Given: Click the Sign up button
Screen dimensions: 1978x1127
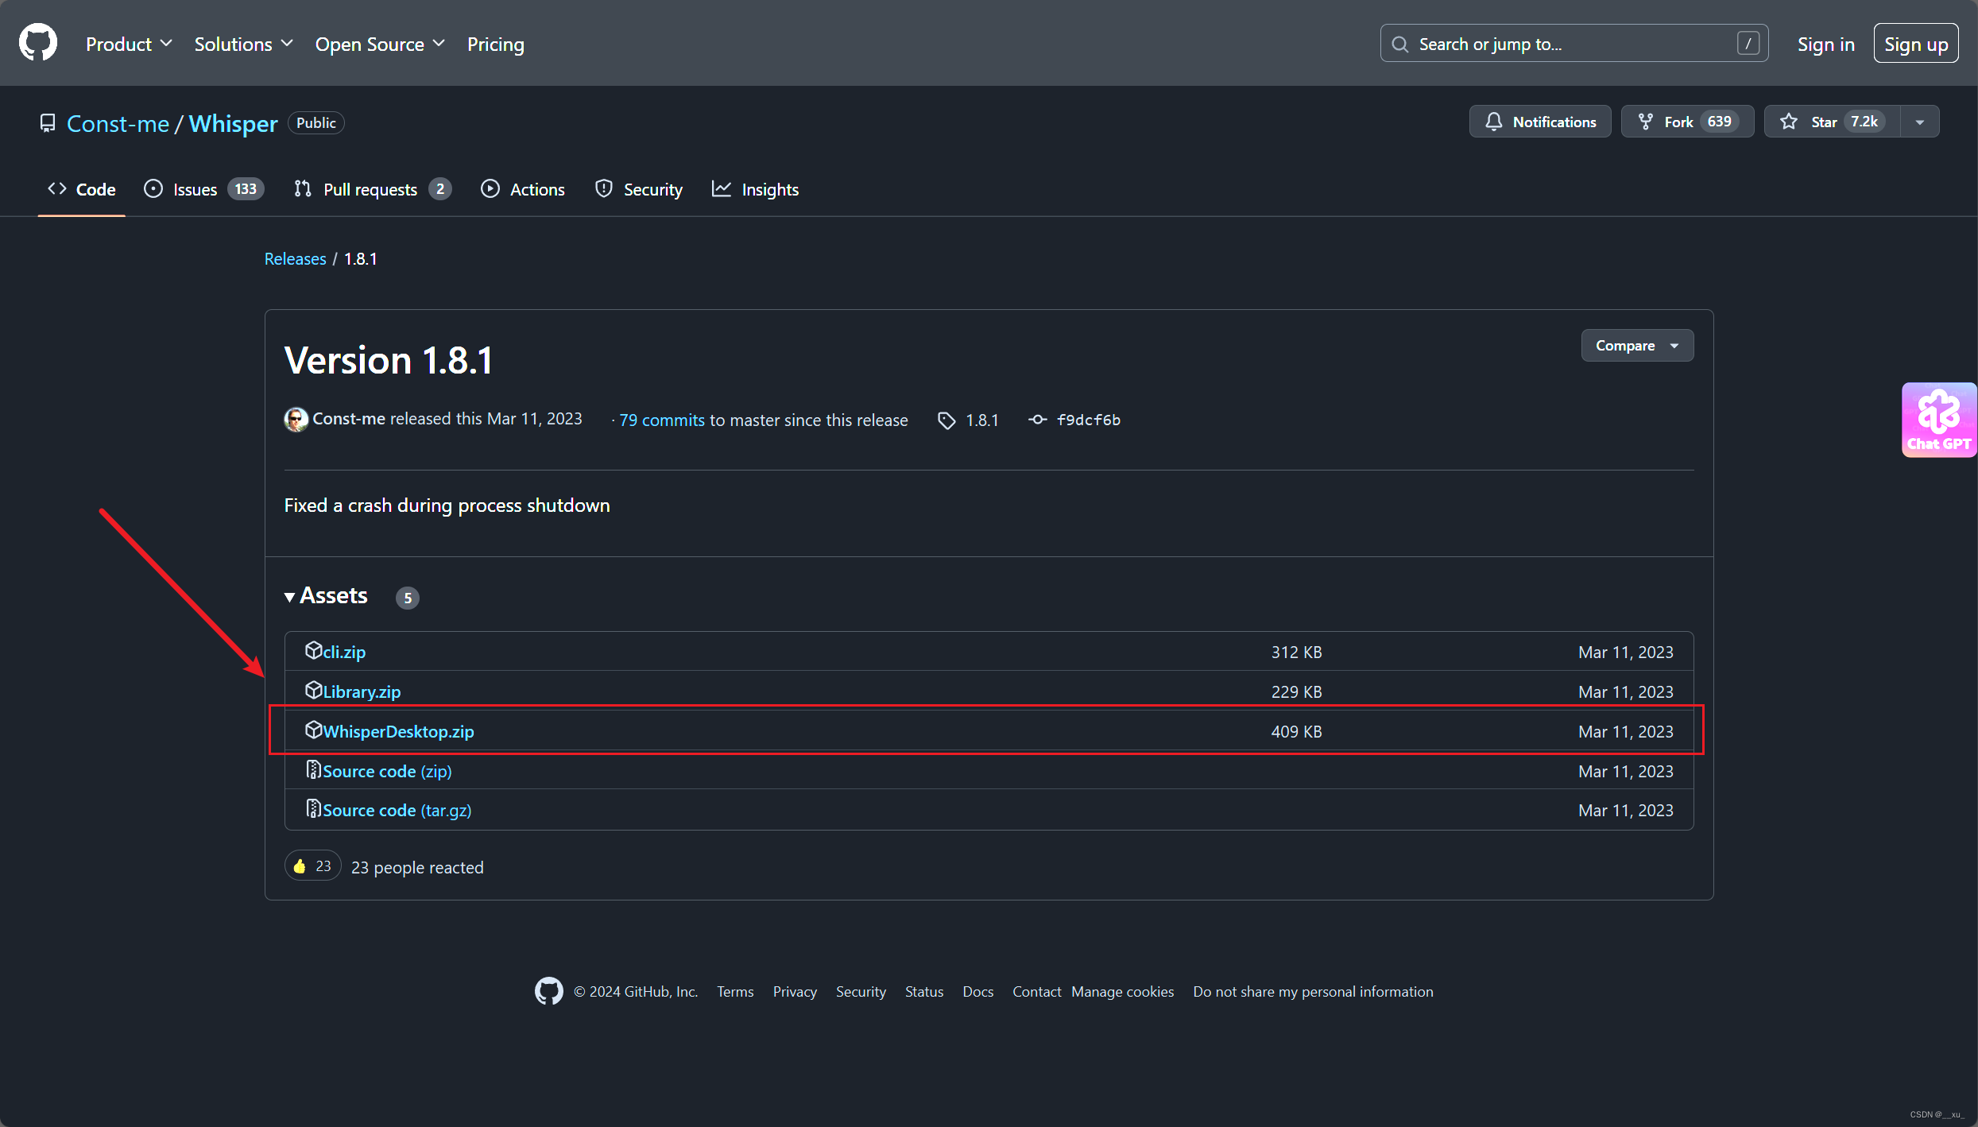Looking at the screenshot, I should 1915,44.
